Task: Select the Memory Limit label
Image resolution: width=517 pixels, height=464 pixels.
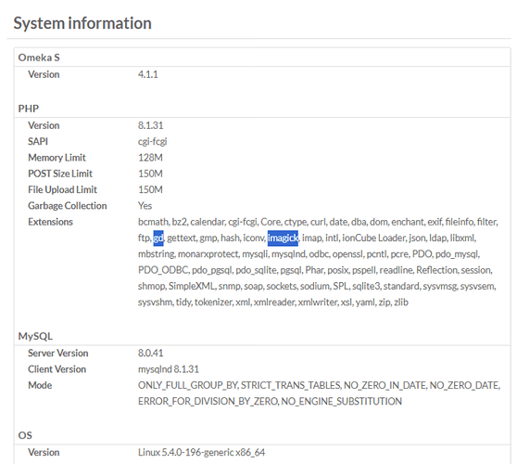Action: click(57, 158)
